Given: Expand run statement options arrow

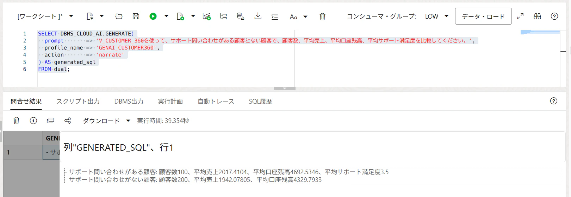Looking at the screenshot, I should click(x=166, y=16).
